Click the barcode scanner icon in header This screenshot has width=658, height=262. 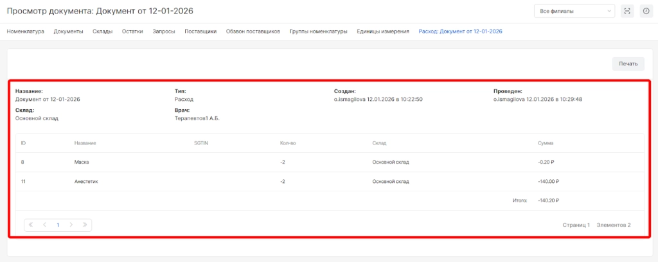coord(627,11)
